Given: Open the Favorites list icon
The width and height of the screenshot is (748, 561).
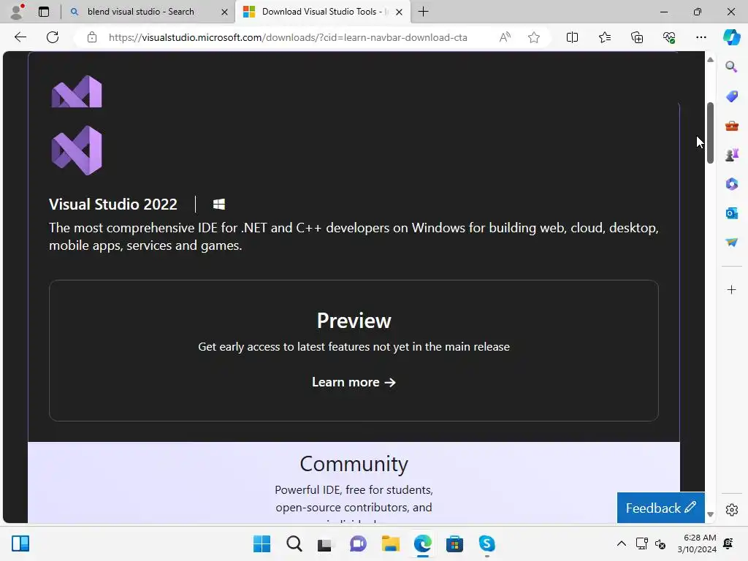Looking at the screenshot, I should tap(604, 37).
